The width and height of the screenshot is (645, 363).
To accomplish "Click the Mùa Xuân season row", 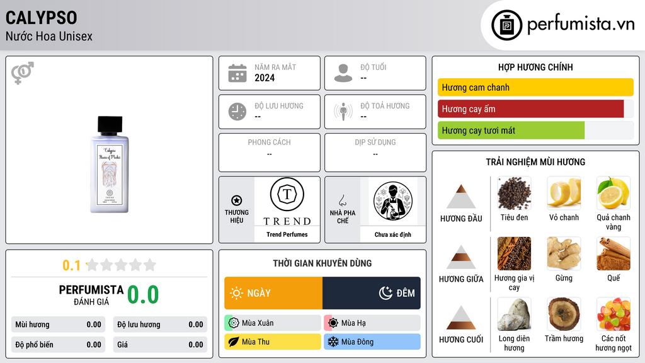I will [273, 323].
